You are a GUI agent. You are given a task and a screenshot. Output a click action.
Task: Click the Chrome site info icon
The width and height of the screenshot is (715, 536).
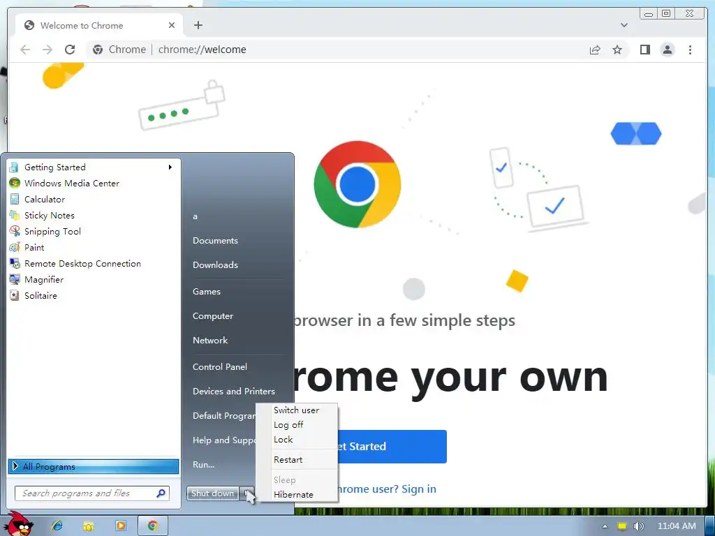pos(98,50)
